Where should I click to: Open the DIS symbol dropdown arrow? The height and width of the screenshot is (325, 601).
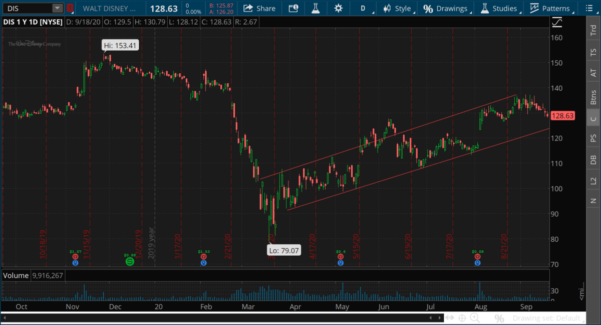[x=58, y=8]
